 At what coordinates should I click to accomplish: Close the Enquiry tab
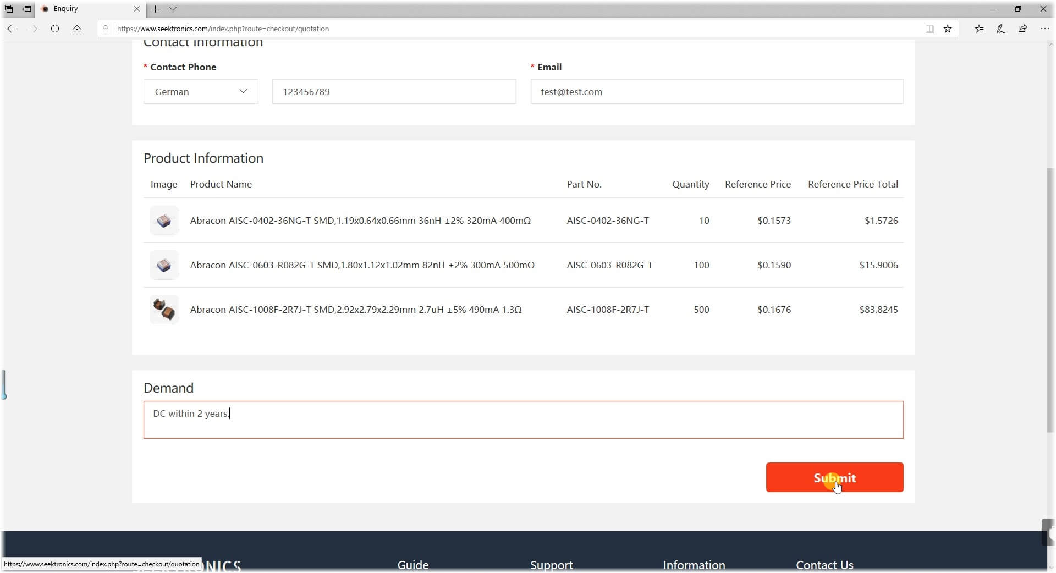[x=137, y=9]
